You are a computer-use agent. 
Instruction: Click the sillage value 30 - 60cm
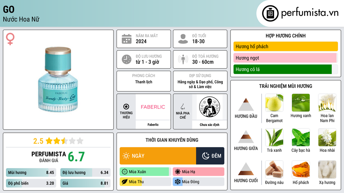tap(203, 62)
